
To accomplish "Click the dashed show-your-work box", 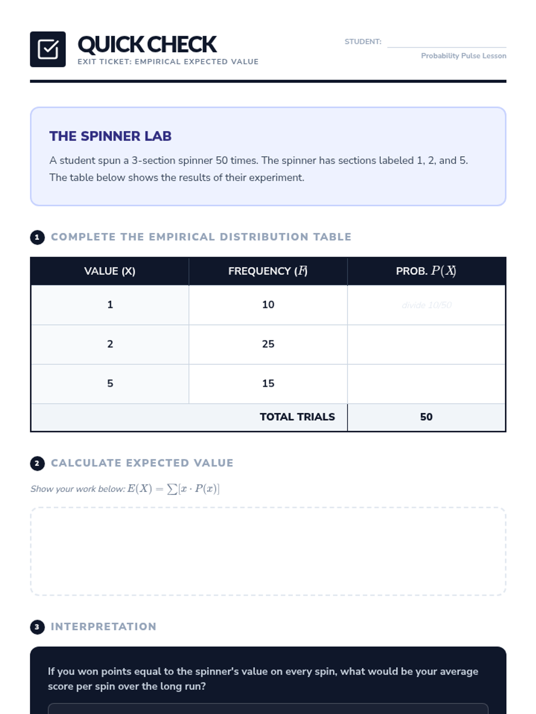I will (x=268, y=551).
